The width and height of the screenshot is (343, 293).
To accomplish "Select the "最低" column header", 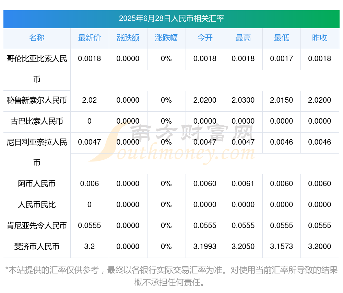I will [281, 38].
